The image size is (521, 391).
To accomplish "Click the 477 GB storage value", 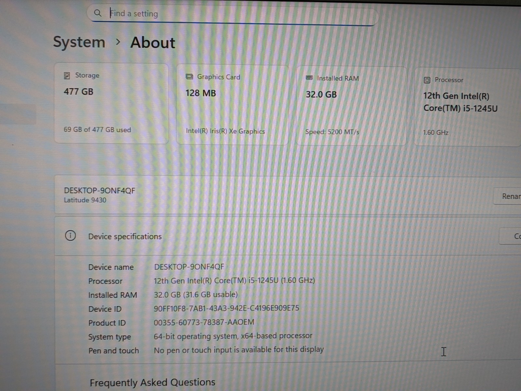I will (78, 92).
